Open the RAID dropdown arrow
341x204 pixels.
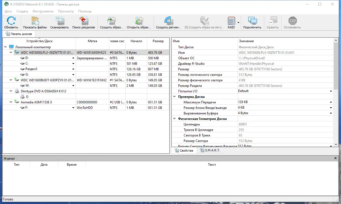pos(238,23)
